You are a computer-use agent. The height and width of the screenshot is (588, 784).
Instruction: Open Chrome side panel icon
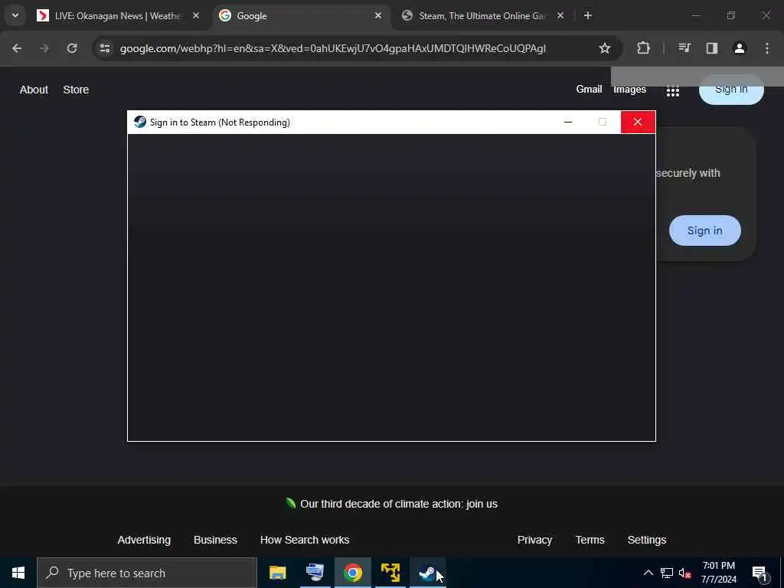tap(711, 48)
